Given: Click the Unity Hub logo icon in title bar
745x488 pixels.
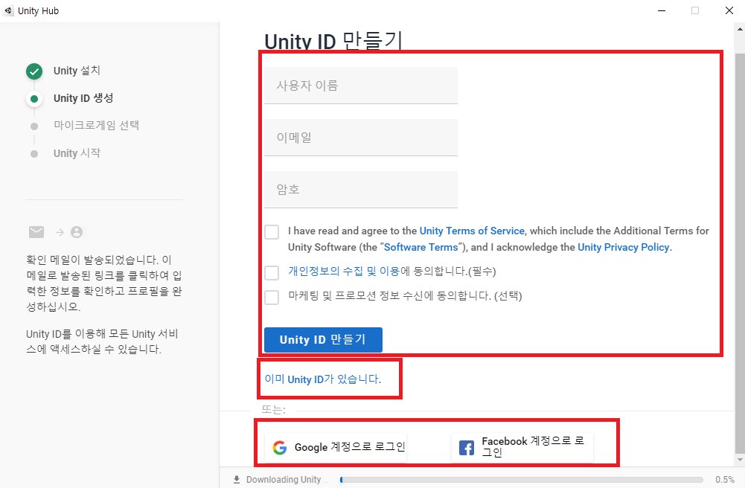Looking at the screenshot, I should coord(8,10).
